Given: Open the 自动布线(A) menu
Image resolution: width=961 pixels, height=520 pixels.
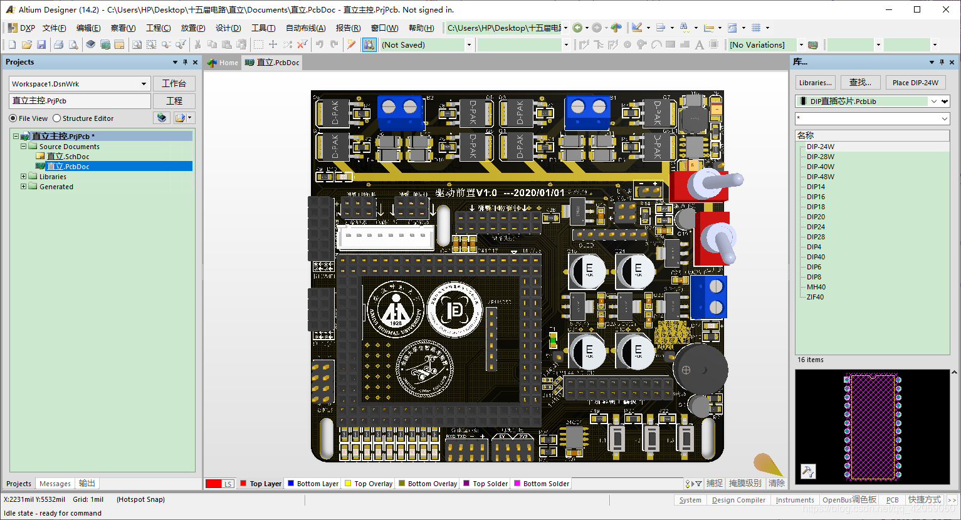Looking at the screenshot, I should click(x=306, y=28).
